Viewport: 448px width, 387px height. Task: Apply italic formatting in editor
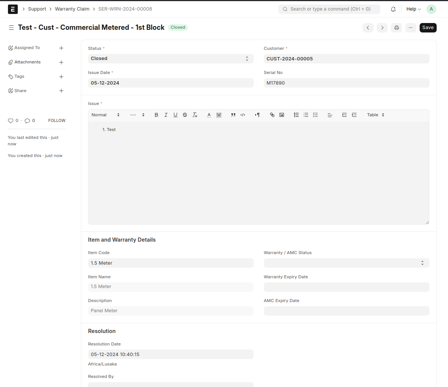[166, 115]
